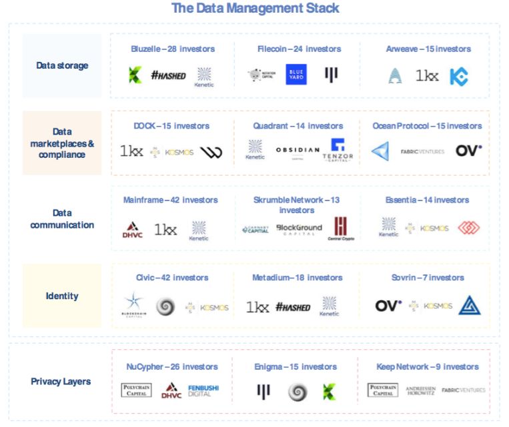This screenshot has width=509, height=427.
Task: Click the Tenzor Capital logo under Quadrant
Action: pos(338,150)
